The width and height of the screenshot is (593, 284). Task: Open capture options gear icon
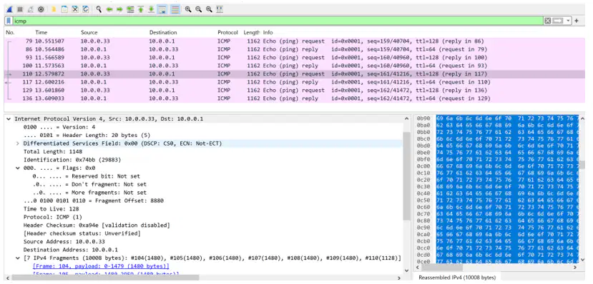(x=41, y=9)
